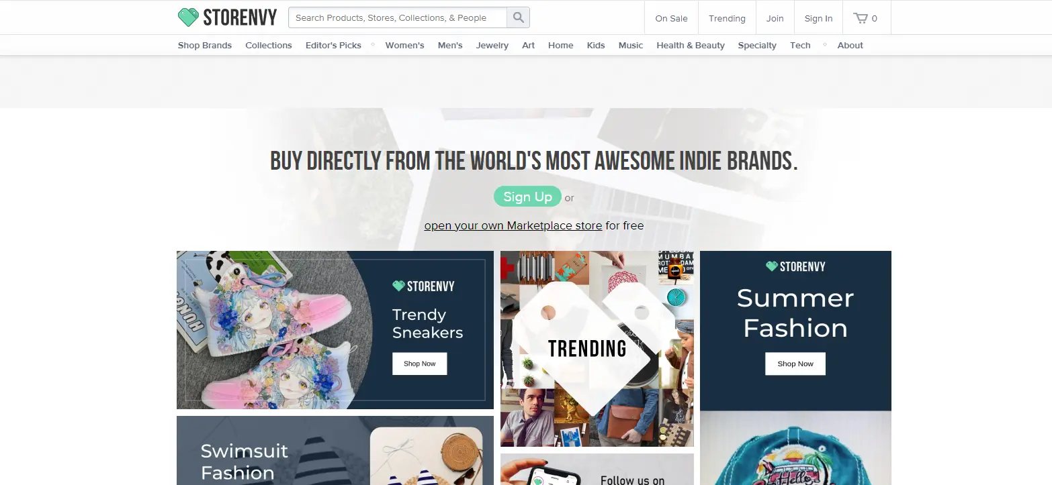Click the Storenvy logo on sneakers banner
The width and height of the screenshot is (1052, 485).
tap(423, 286)
